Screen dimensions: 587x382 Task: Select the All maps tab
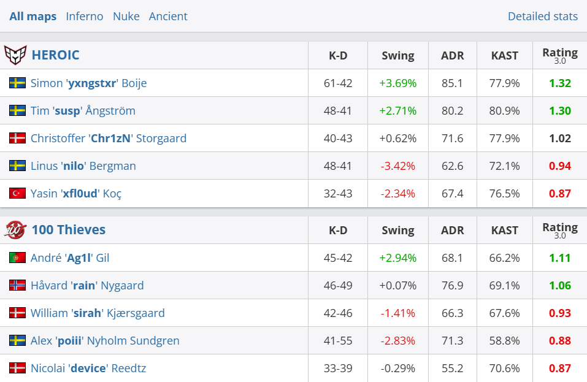(x=33, y=17)
